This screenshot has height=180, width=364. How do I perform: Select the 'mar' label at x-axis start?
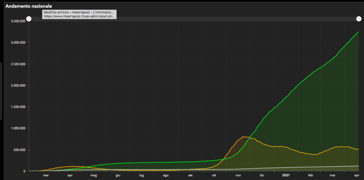point(45,175)
